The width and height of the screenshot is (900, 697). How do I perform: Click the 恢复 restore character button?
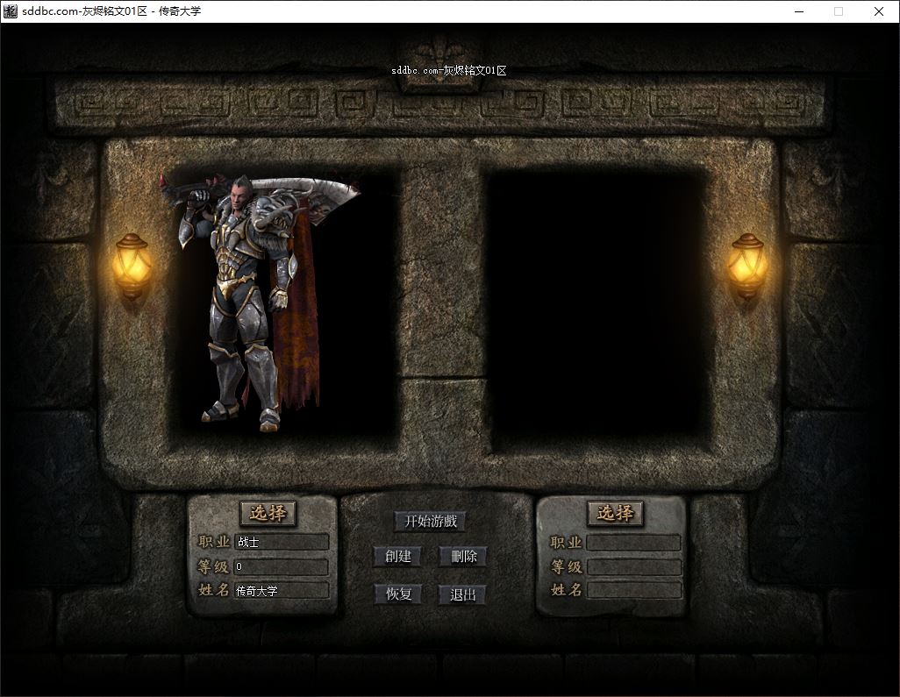coord(398,594)
